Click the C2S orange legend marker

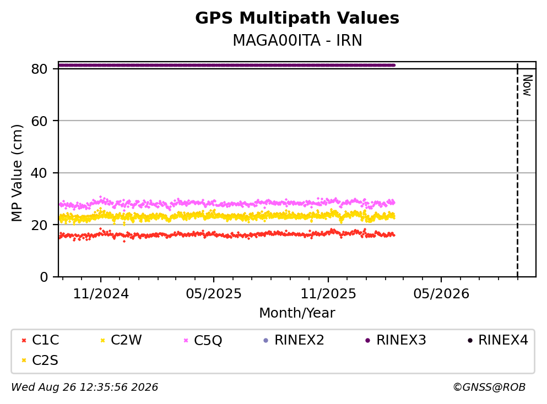[x=24, y=361]
